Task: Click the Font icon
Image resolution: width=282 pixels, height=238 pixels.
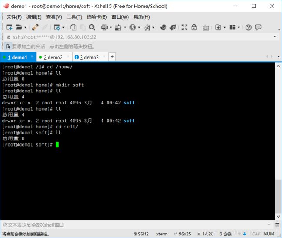Action: 147,27
